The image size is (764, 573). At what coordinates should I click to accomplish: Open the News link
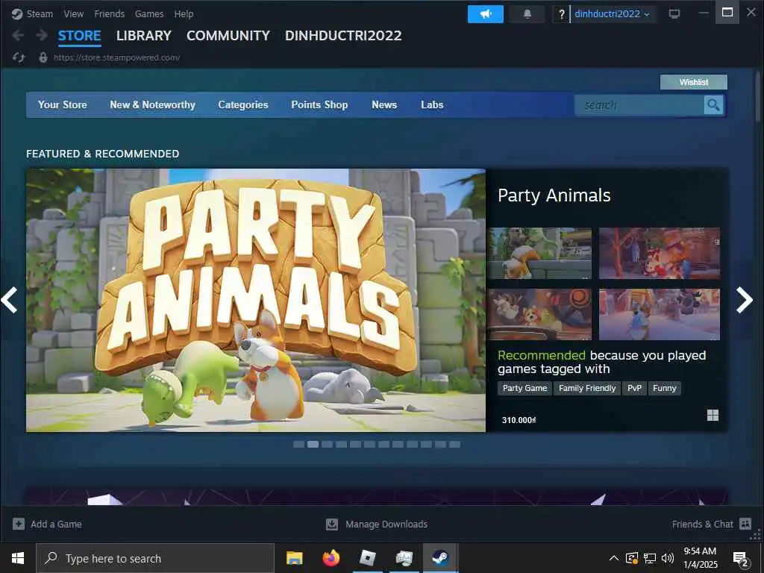pyautogui.click(x=384, y=104)
